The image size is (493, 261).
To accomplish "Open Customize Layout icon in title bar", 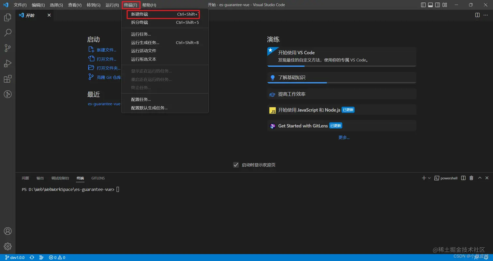I will [445, 5].
